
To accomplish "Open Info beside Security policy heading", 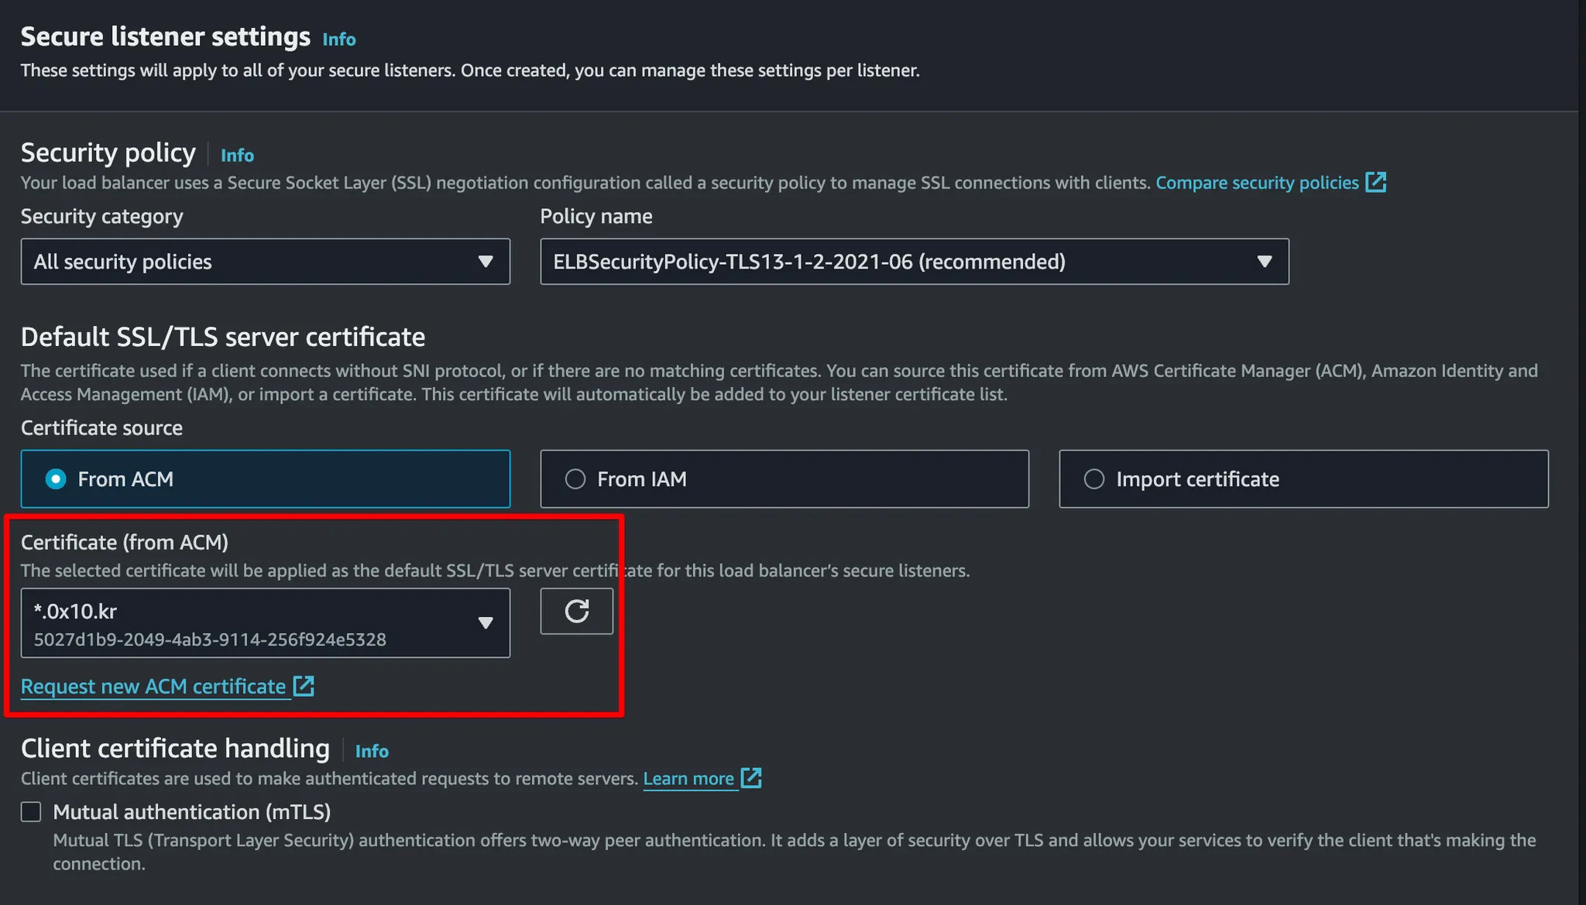I will tap(237, 155).
